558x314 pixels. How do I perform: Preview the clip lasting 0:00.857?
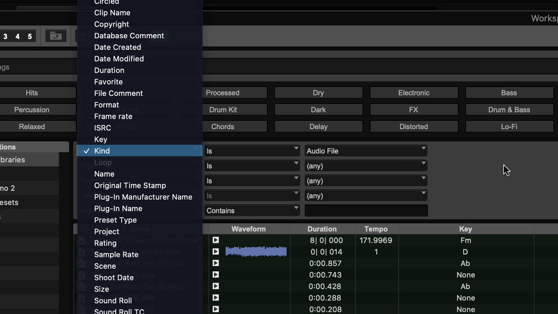[216, 263]
